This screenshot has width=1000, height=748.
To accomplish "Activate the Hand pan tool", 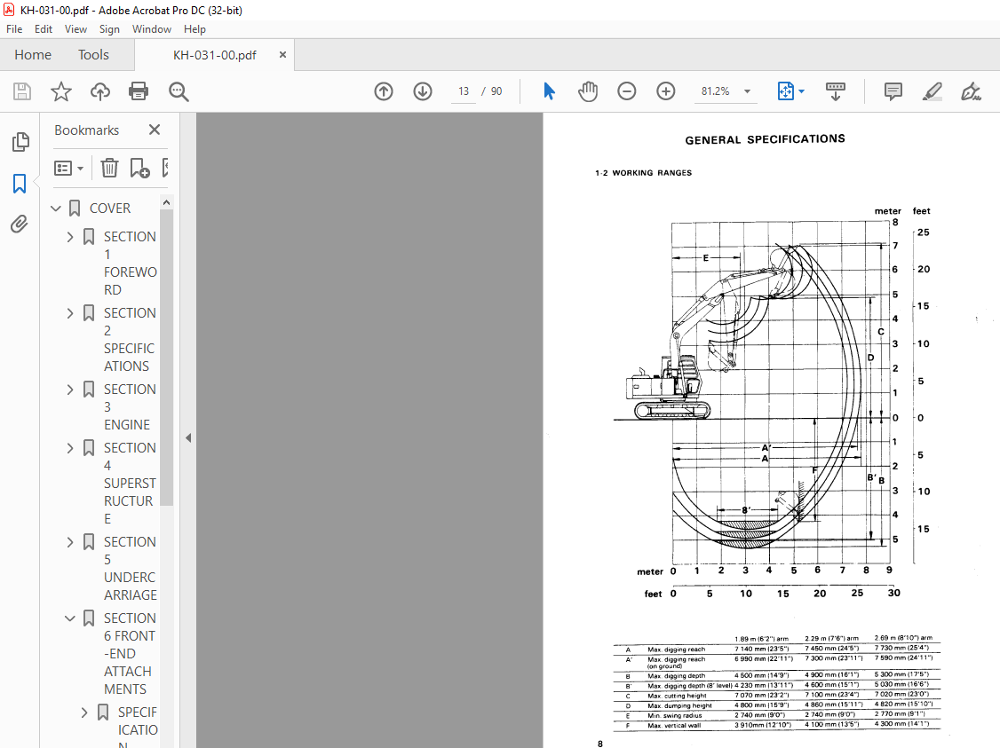I will [588, 91].
